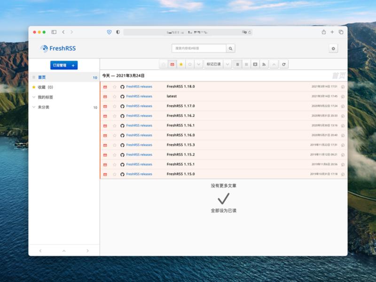This screenshot has width=376, height=282.
Task: Toggle show read articles filter
Action: (163, 64)
